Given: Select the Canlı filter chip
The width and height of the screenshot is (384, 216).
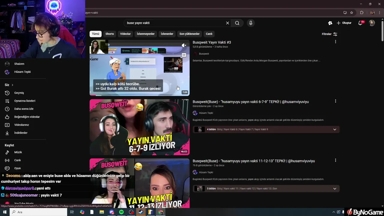Looking at the screenshot, I should 209,34.
